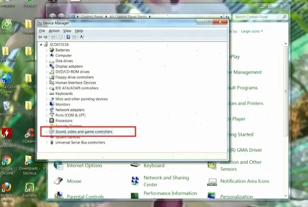The image size is (308, 207).
Task: Collapse the SCD073119 root node
Action: click(x=41, y=44)
